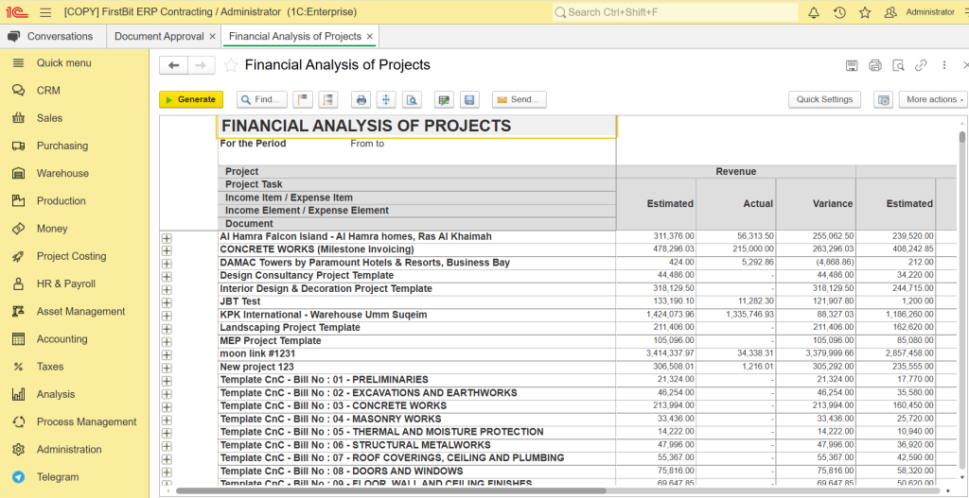The image size is (969, 498).
Task: Expand Al Hamra Falcon Island project row
Action: click(167, 237)
